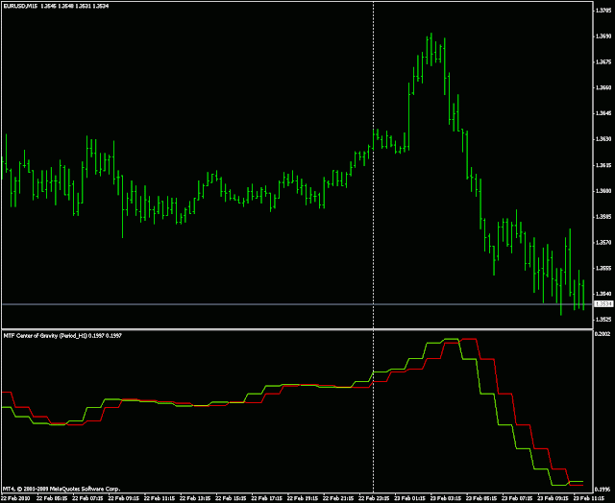Click the 1.3600 price axis label
This screenshot has width=615, height=503.
(x=603, y=191)
